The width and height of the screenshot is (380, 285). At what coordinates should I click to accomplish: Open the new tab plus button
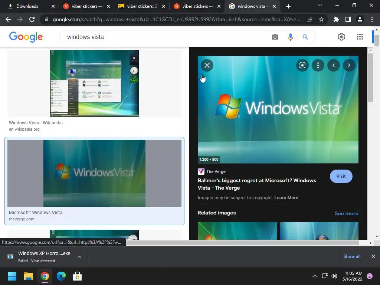(288, 6)
